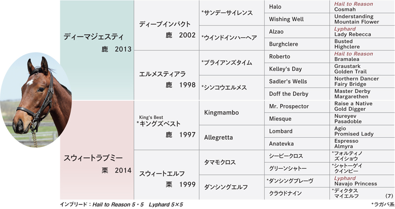Open King's Best キングズベスト entry
This screenshot has height=209, width=395.
(x=166, y=125)
